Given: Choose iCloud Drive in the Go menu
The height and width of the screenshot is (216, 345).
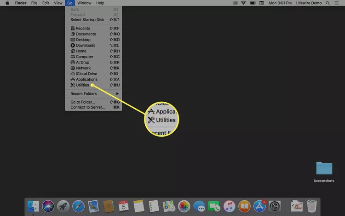Looking at the screenshot, I should (93, 74).
